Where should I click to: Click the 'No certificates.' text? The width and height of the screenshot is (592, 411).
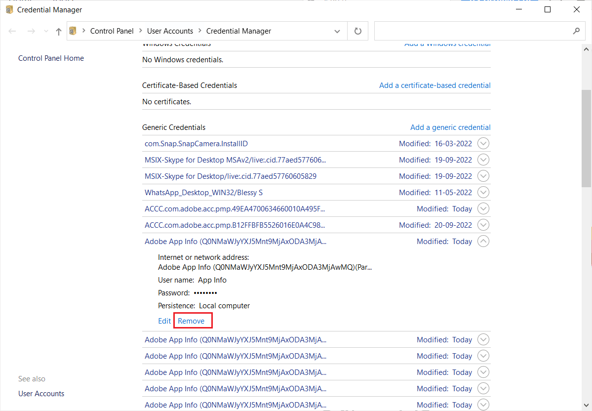pyautogui.click(x=166, y=102)
